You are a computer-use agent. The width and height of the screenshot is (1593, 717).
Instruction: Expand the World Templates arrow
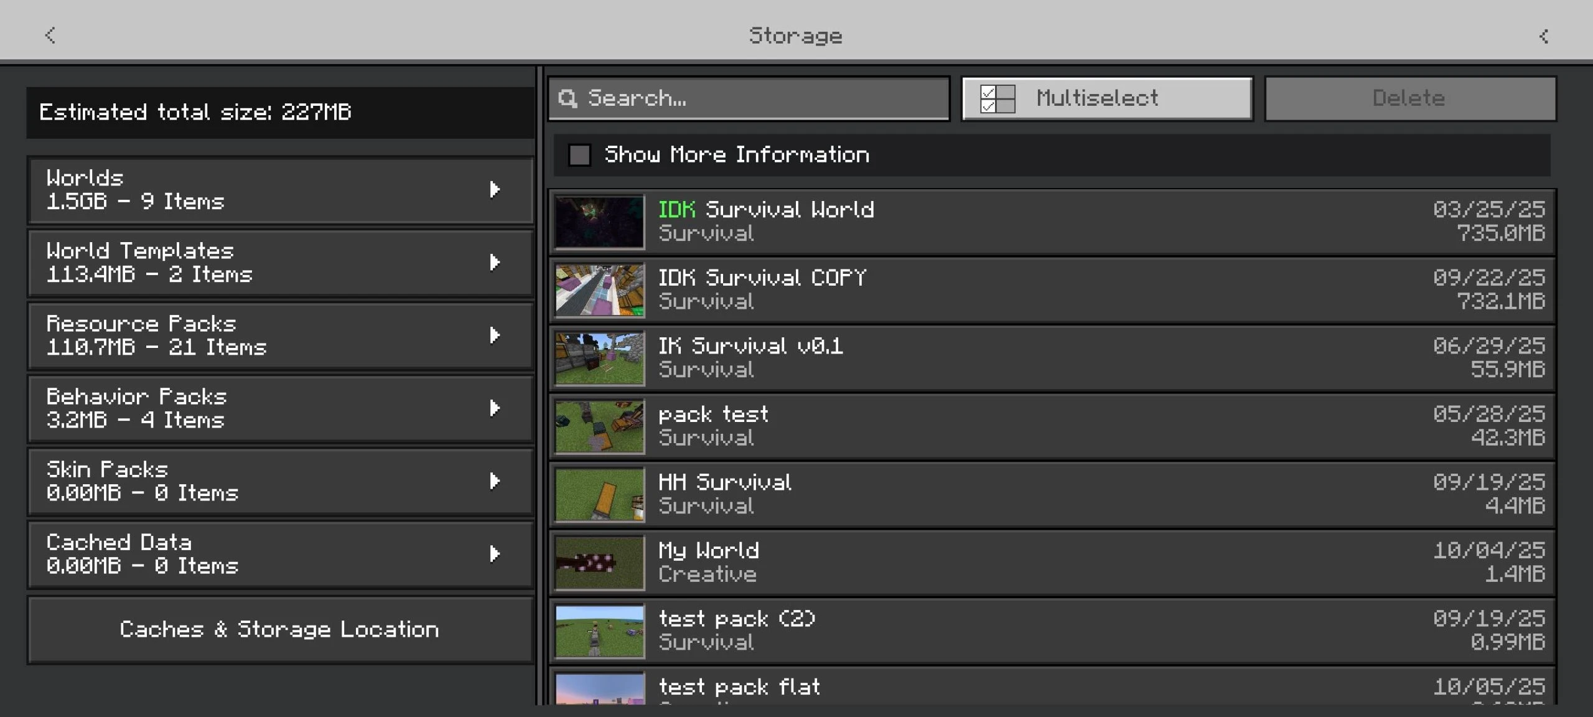click(x=495, y=262)
